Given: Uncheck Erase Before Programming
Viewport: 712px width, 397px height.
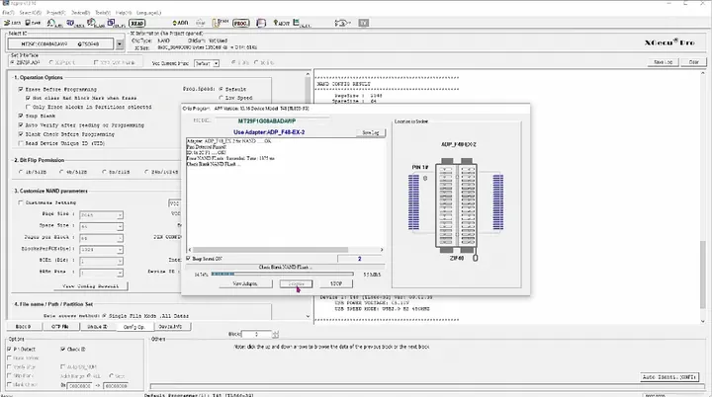Looking at the screenshot, I should point(21,90).
